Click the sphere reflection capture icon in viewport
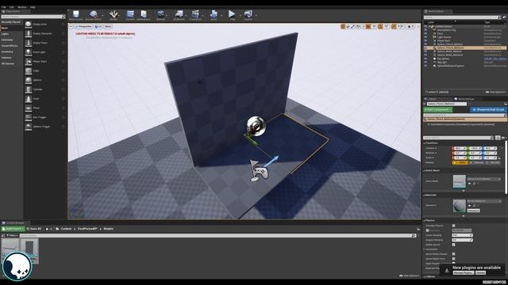Screen dimensions: 508x285 pos(256,126)
